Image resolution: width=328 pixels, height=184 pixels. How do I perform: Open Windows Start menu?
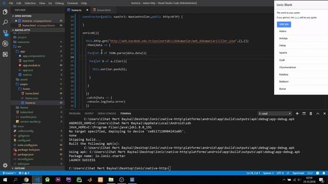click(x=5, y=179)
